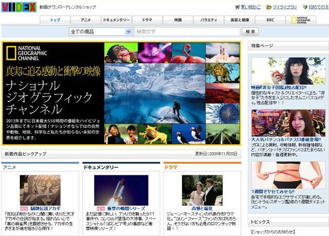The height and width of the screenshot is (236, 329).
Task: Switch to the 映画 tab
Action: point(178,20)
